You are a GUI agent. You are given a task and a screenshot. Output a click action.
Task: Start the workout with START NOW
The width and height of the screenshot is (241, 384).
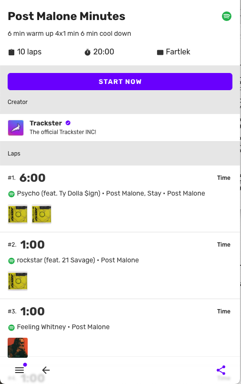(x=120, y=82)
